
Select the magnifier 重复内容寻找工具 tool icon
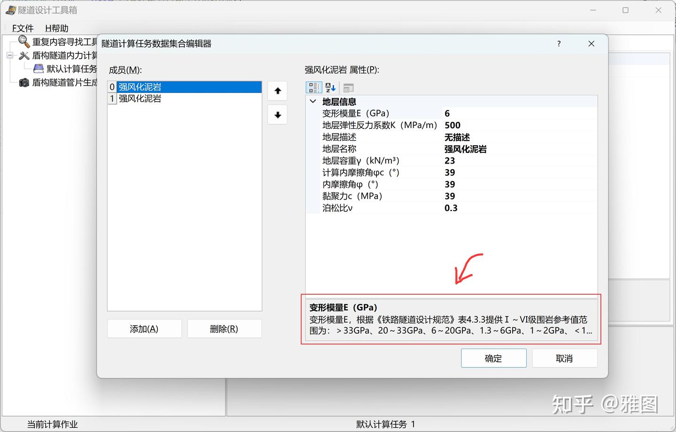tap(23, 41)
